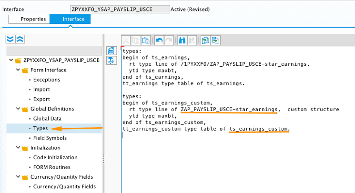Select the Global Data tree node
Image resolution: width=355 pixels, height=193 pixels.
(47, 119)
